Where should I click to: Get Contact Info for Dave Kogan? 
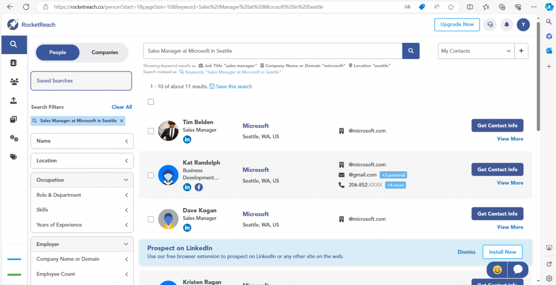point(497,213)
